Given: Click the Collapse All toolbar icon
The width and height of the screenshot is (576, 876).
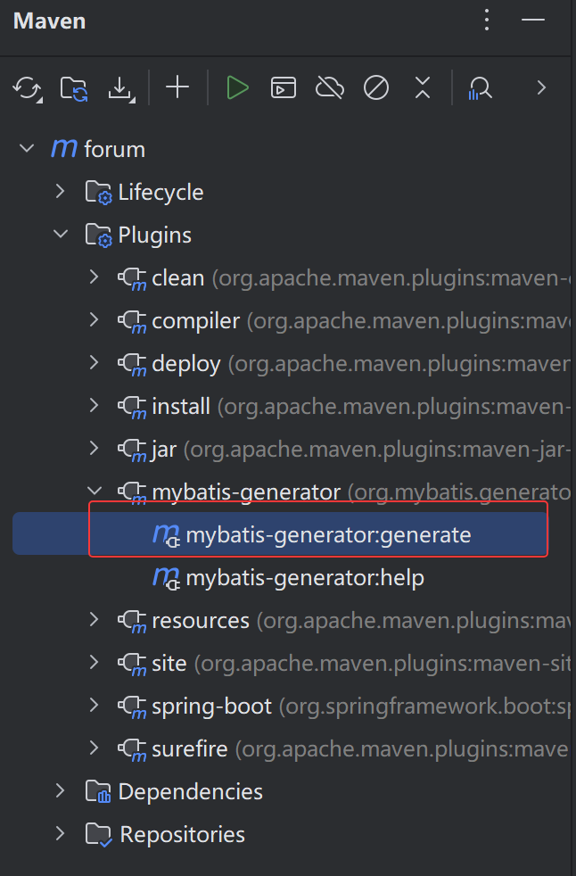Looking at the screenshot, I should point(423,87).
